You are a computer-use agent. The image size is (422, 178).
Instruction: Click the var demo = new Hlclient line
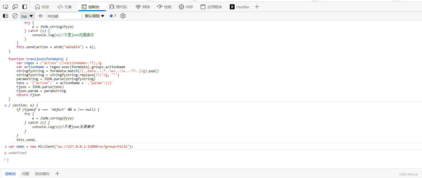click(71, 147)
